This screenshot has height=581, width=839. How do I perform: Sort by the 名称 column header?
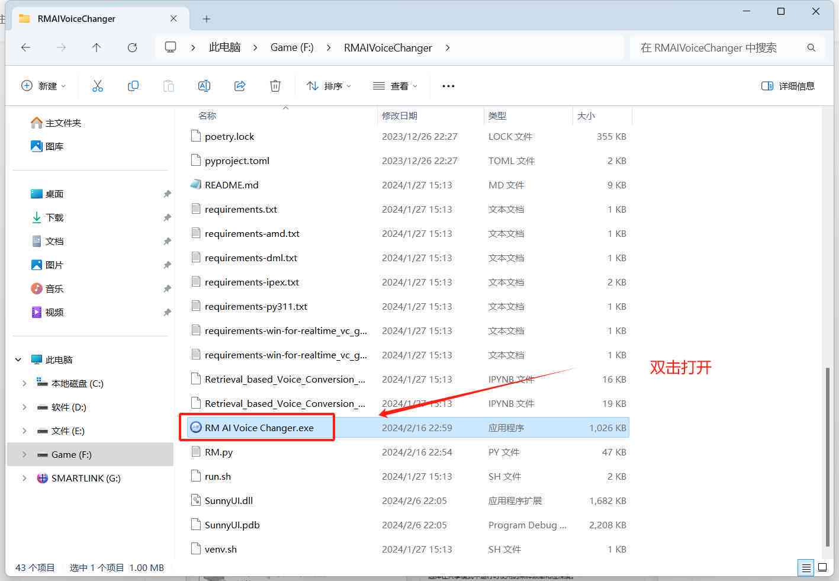click(207, 115)
